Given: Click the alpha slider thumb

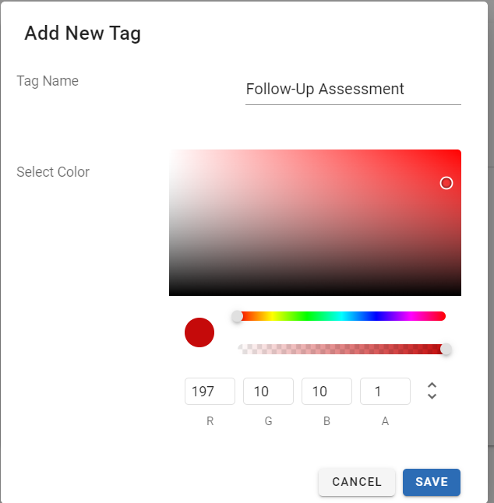Looking at the screenshot, I should click(x=446, y=350).
